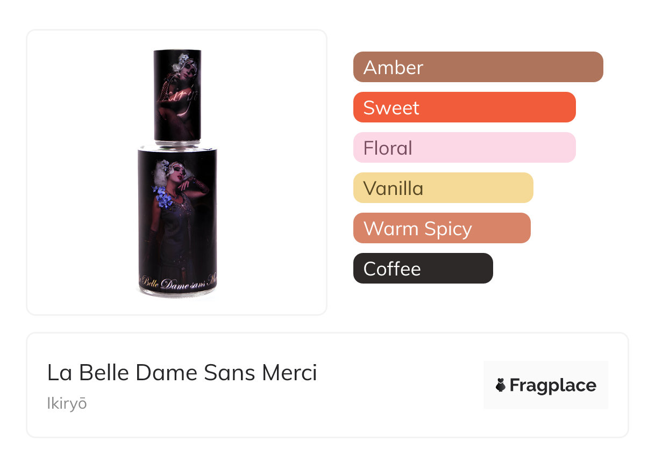The height and width of the screenshot is (464, 655).
Task: Select the Amber accord bar
Action: (478, 67)
